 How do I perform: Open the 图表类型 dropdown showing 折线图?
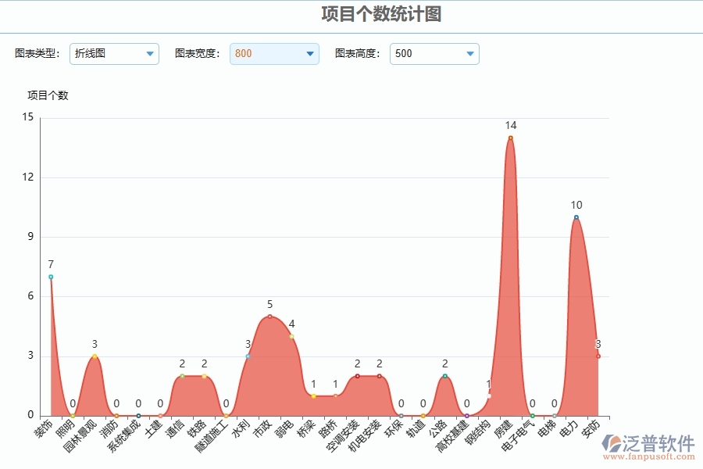click(x=114, y=54)
